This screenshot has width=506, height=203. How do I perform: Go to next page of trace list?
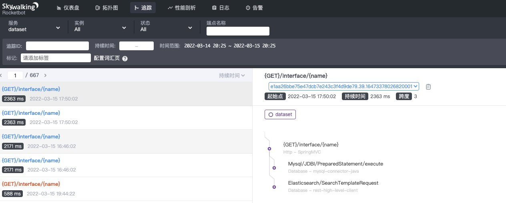point(45,75)
